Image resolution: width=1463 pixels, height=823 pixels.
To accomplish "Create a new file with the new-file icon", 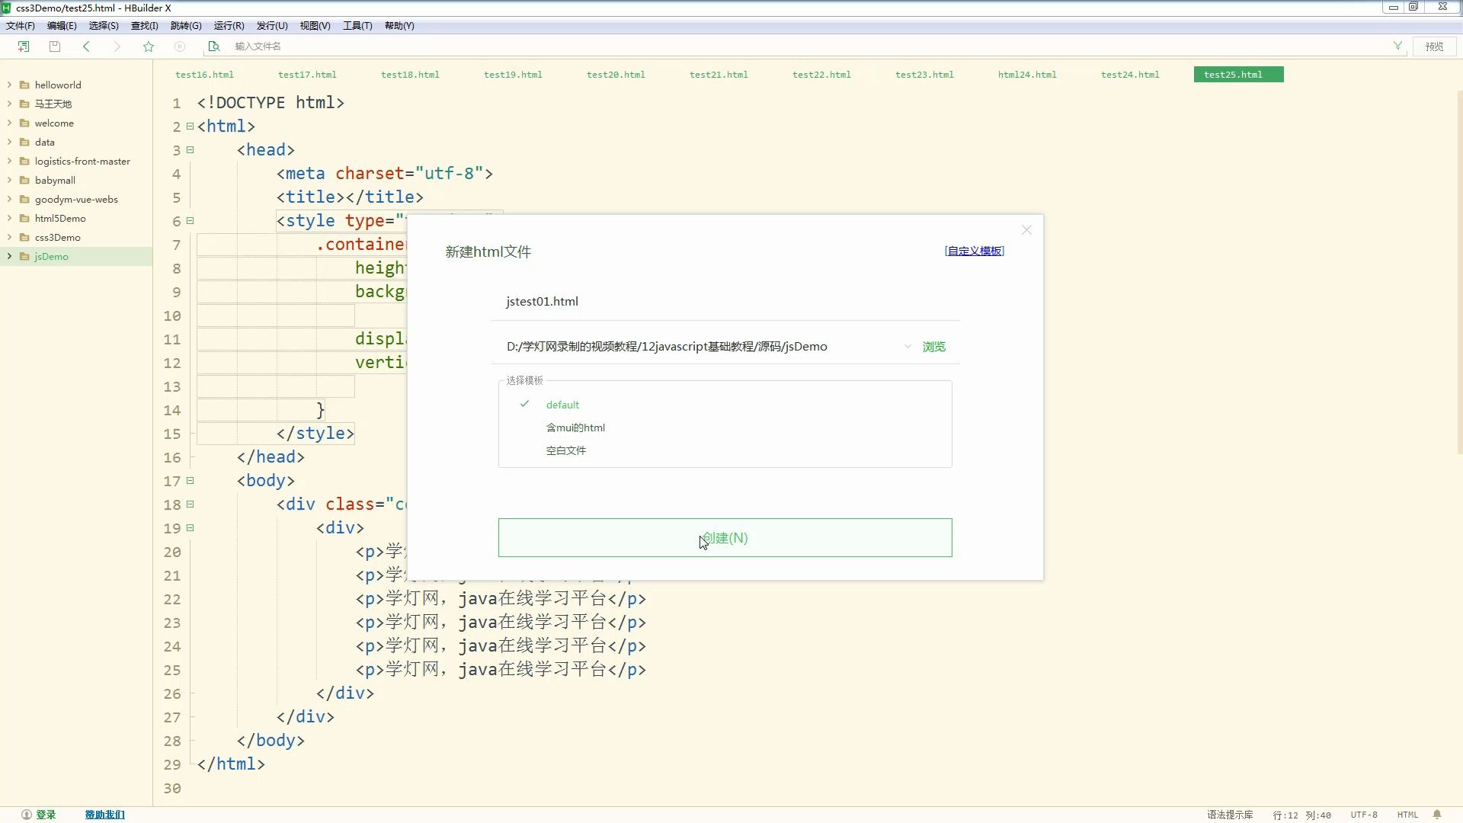I will pyautogui.click(x=23, y=46).
